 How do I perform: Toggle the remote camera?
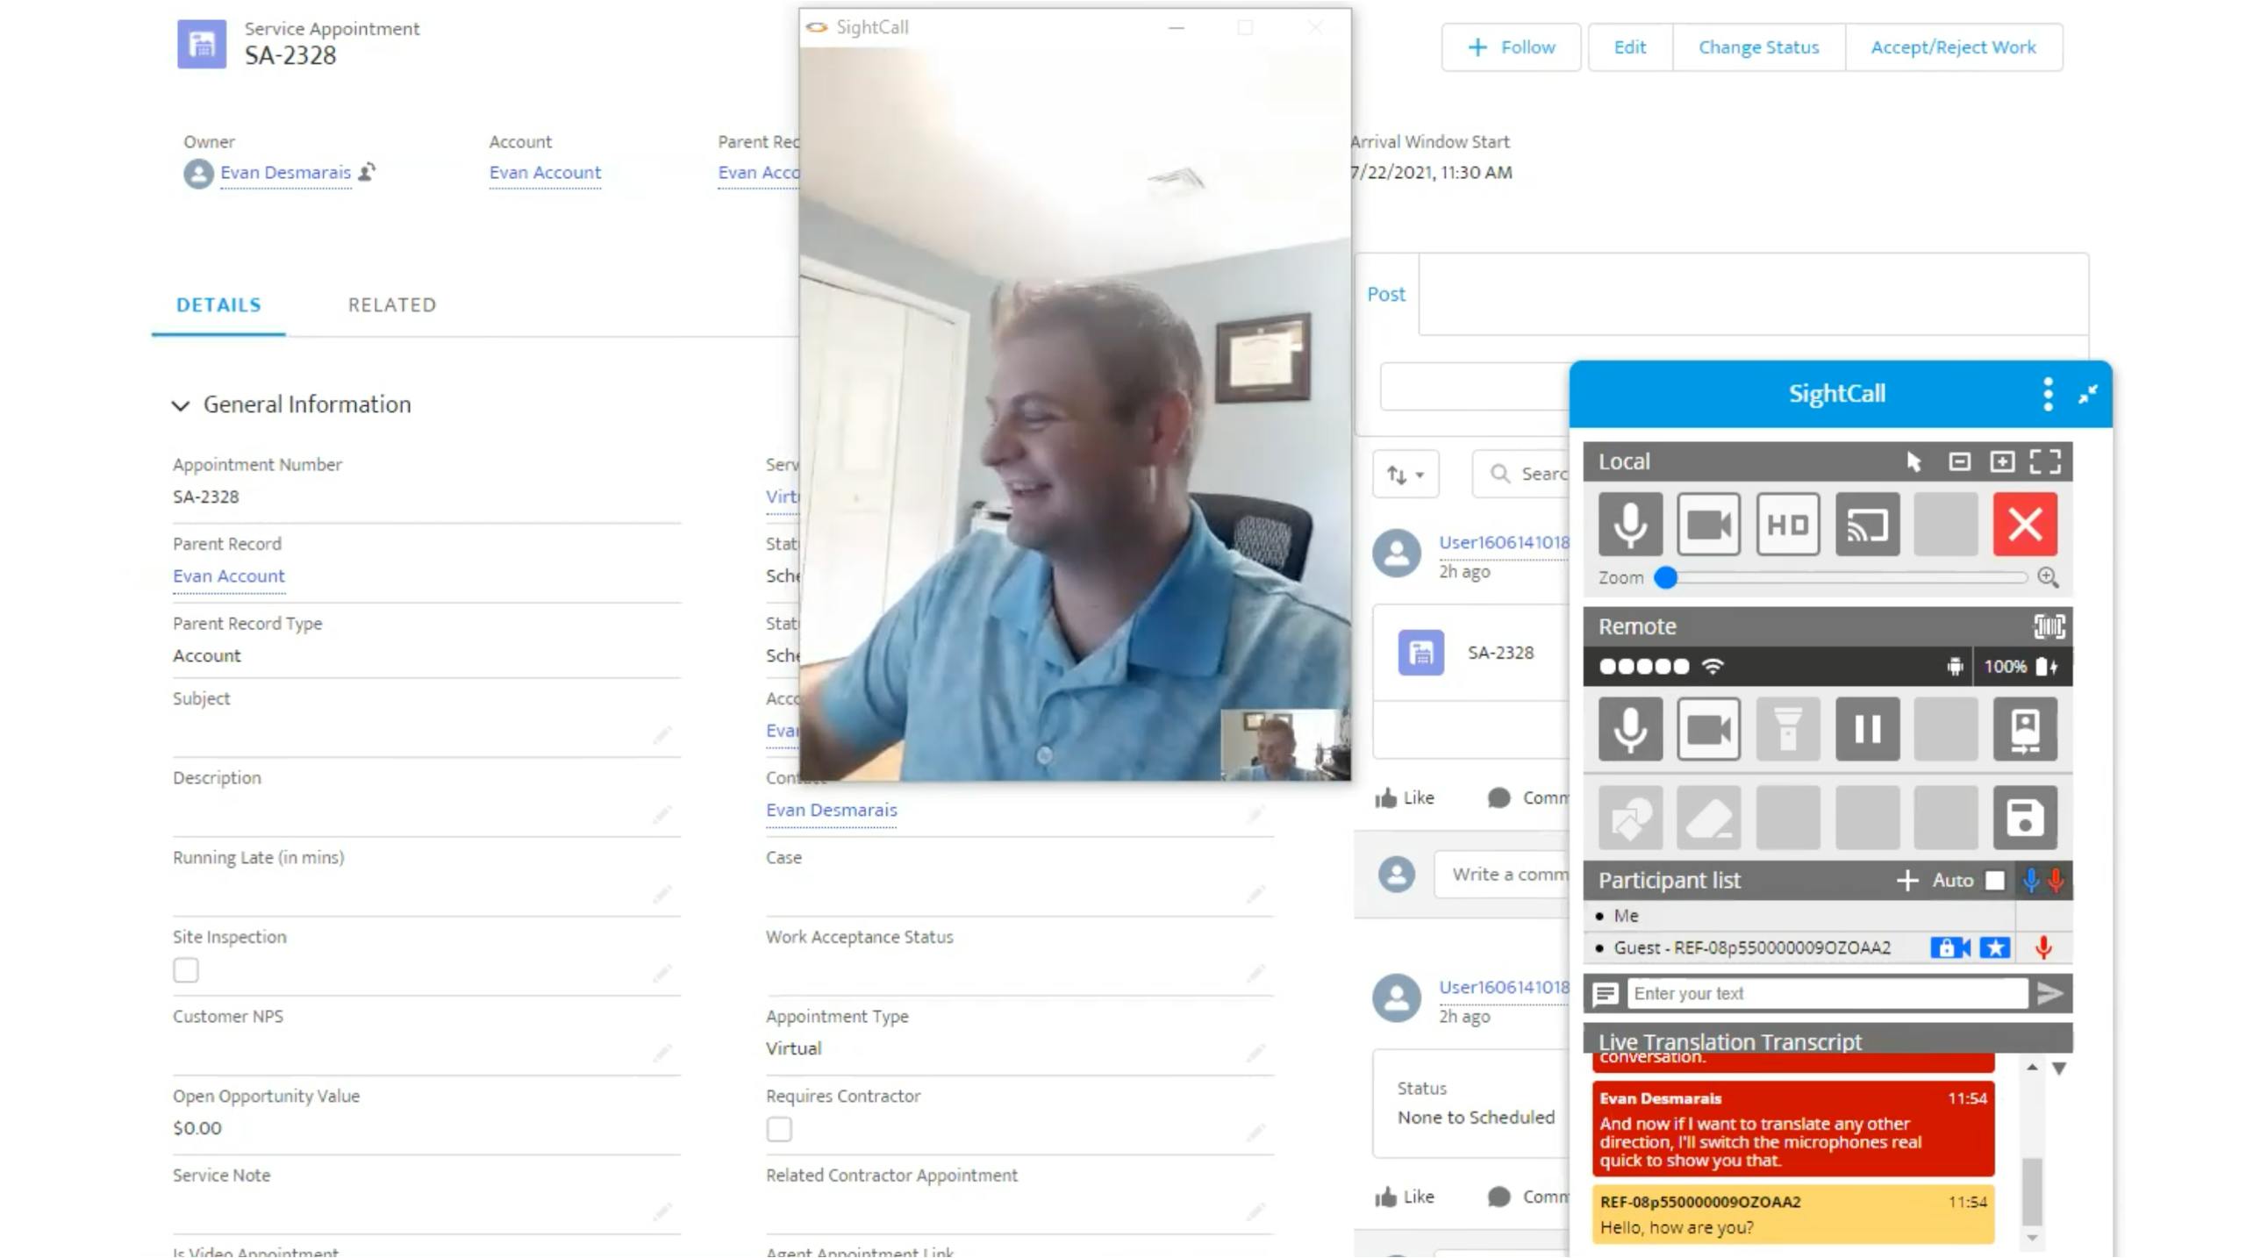(x=1707, y=728)
